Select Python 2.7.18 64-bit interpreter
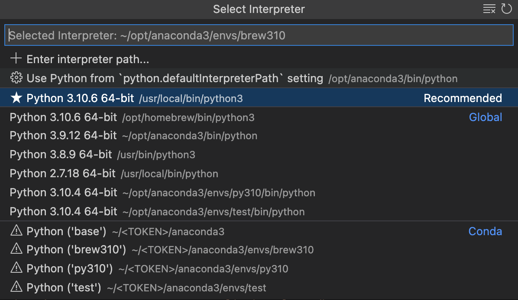Image resolution: width=518 pixels, height=300 pixels. (x=108, y=173)
